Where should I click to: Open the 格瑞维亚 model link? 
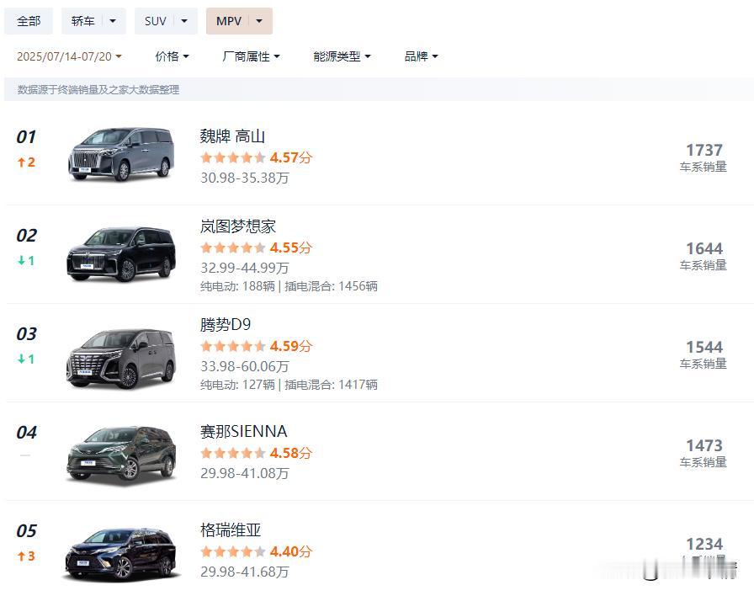pos(231,530)
